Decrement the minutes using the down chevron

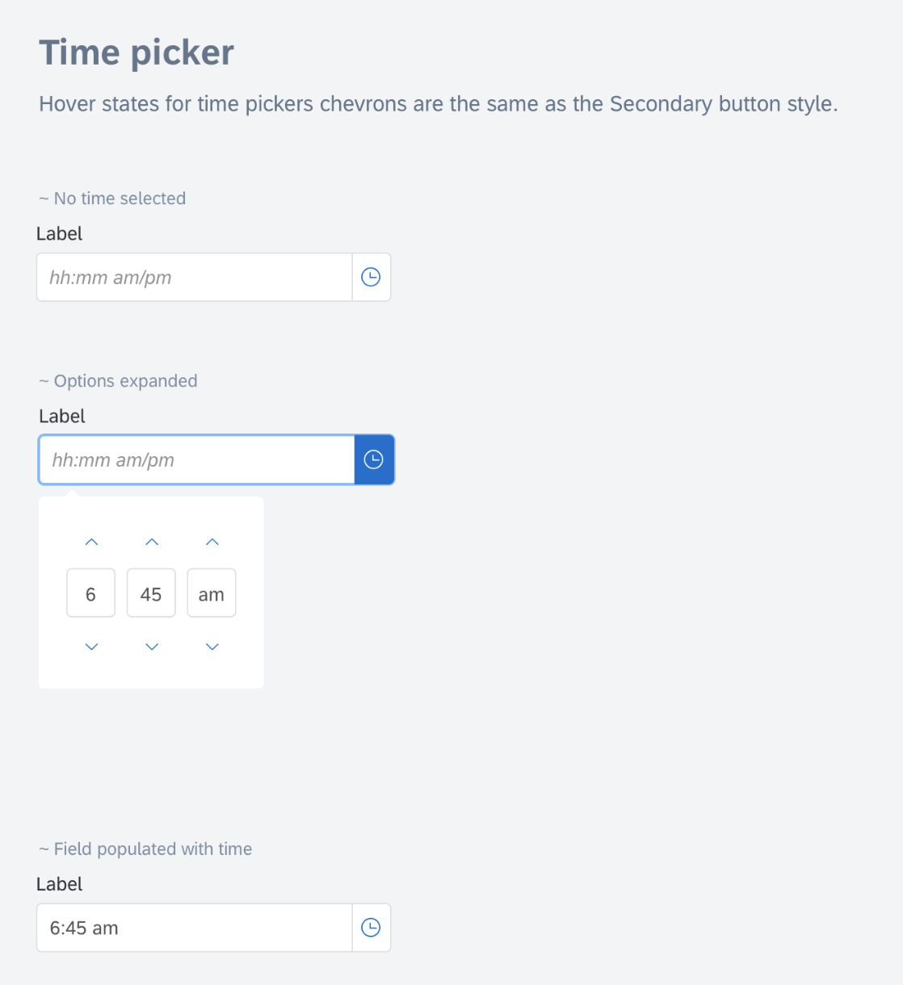(x=151, y=646)
